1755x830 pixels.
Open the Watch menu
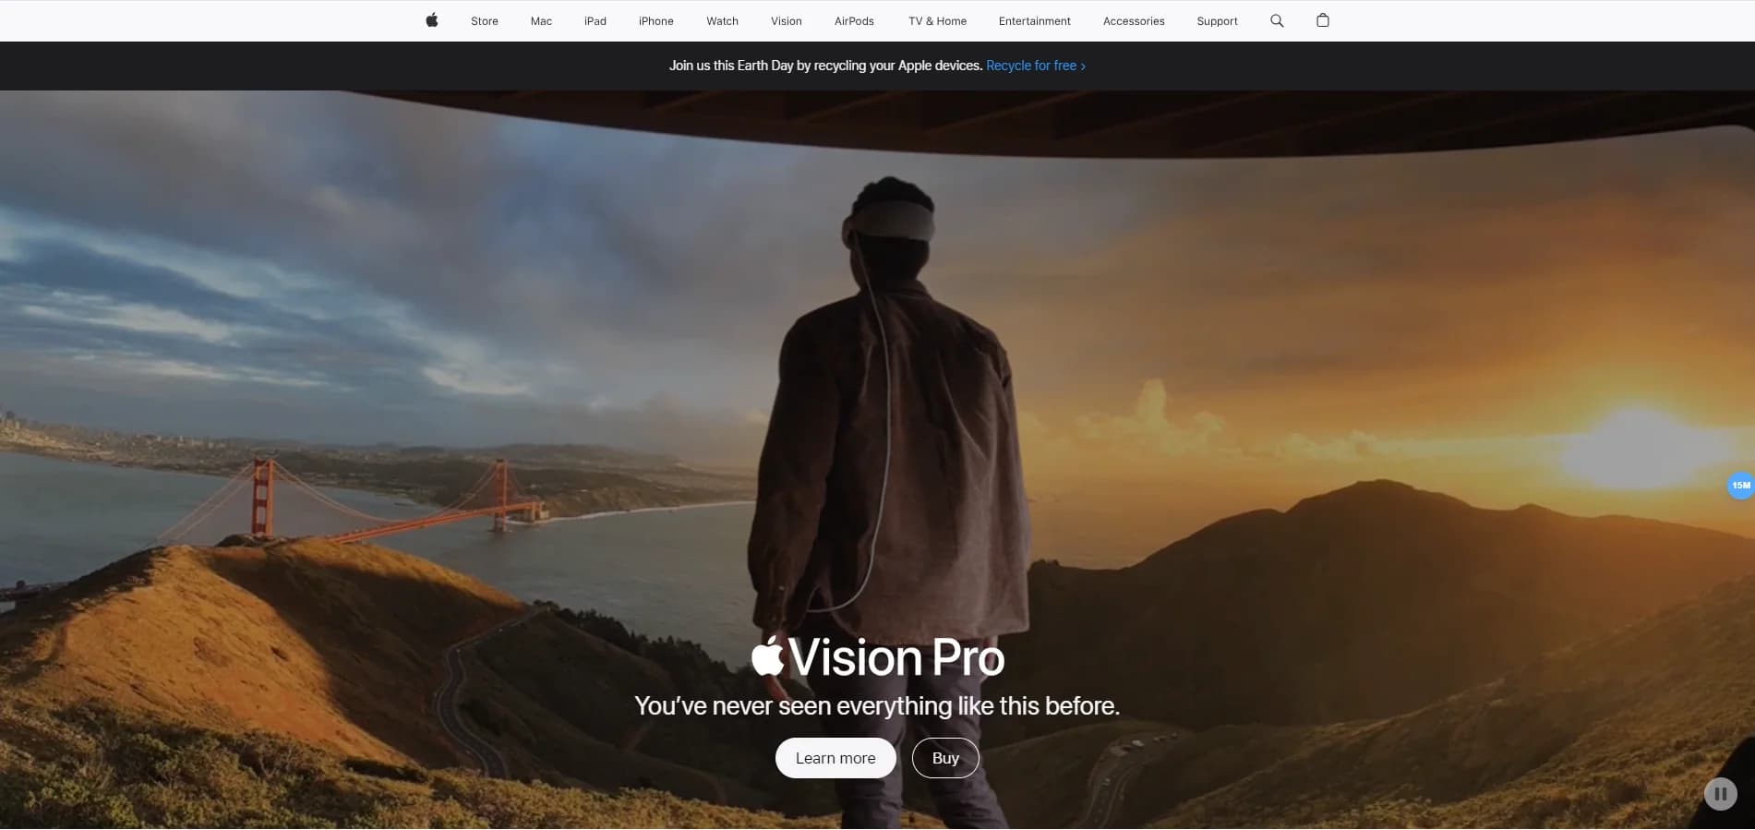click(x=722, y=21)
